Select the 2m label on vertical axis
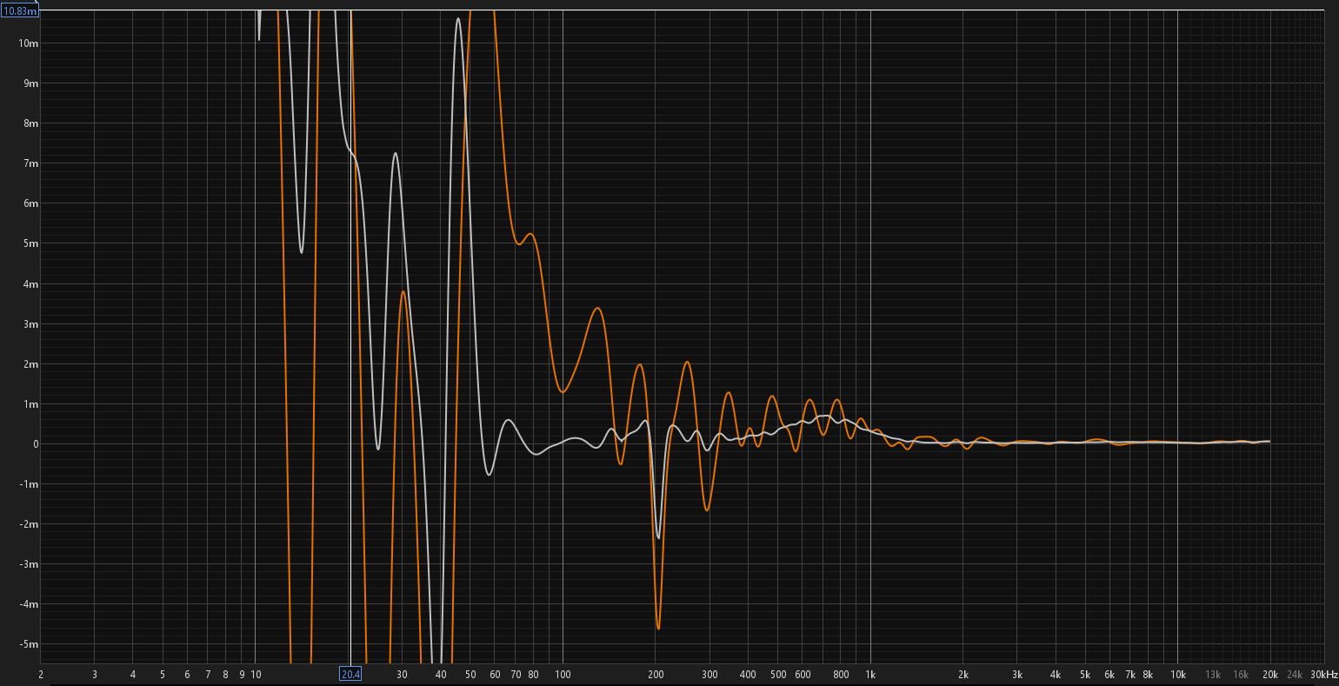The image size is (1339, 686). tap(30, 364)
